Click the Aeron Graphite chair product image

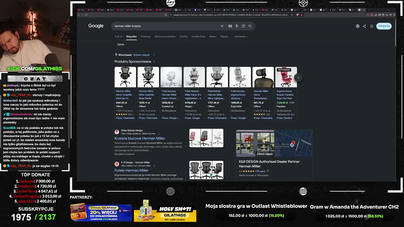(x=125, y=77)
